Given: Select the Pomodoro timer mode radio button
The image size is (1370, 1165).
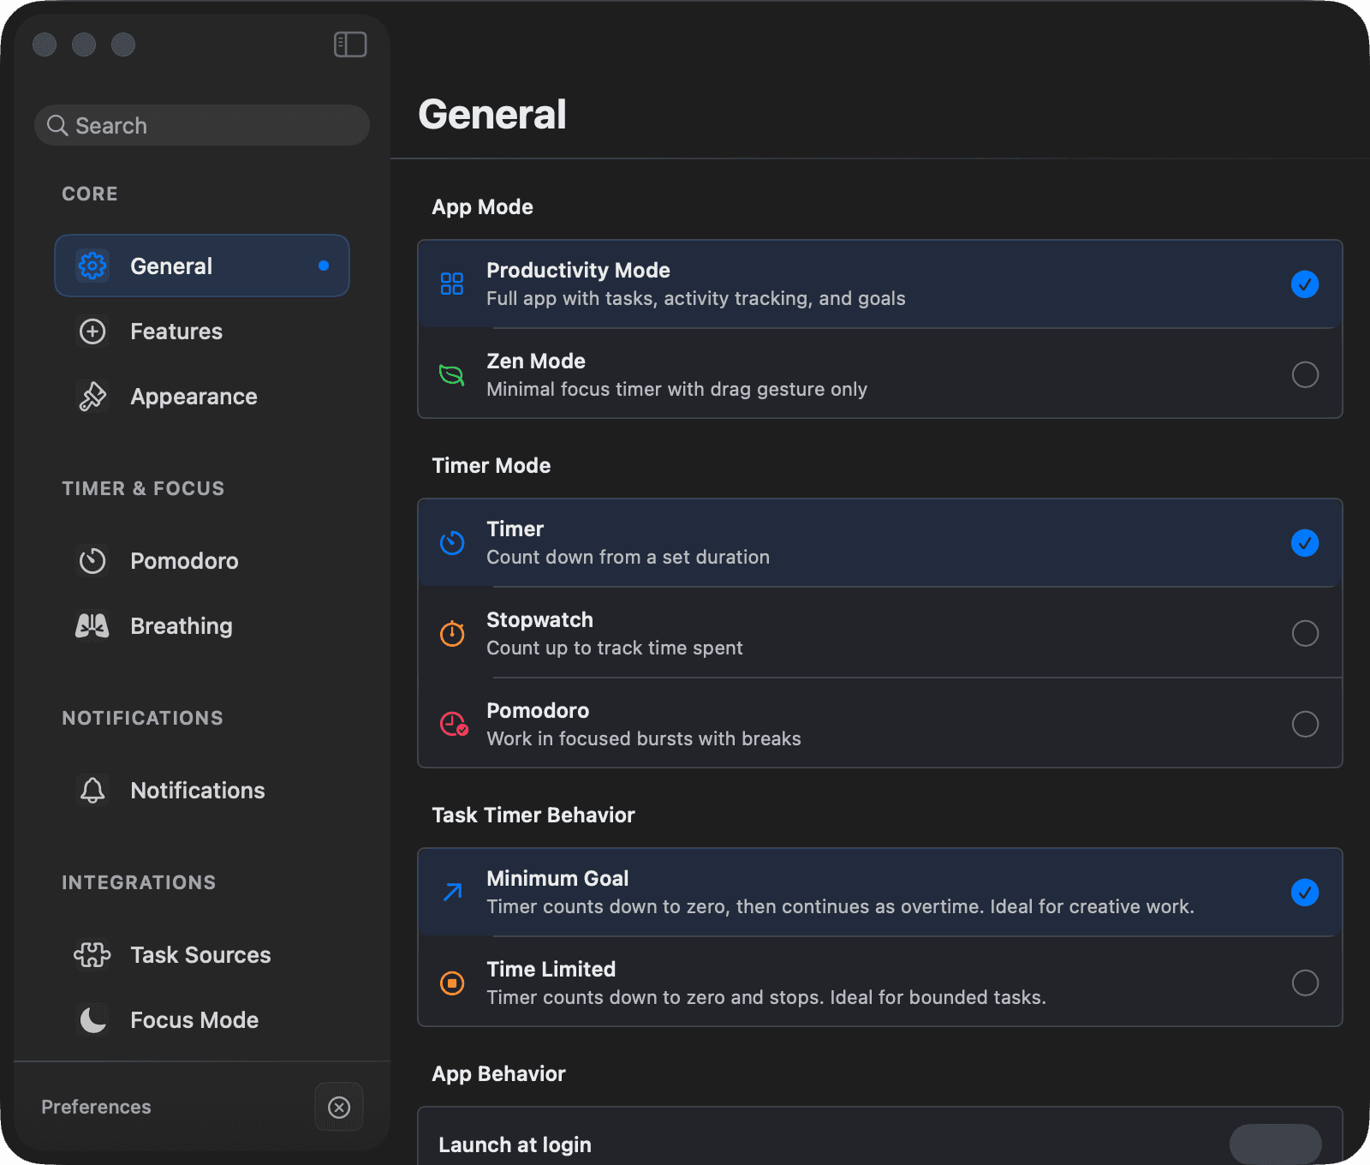Looking at the screenshot, I should (1305, 724).
